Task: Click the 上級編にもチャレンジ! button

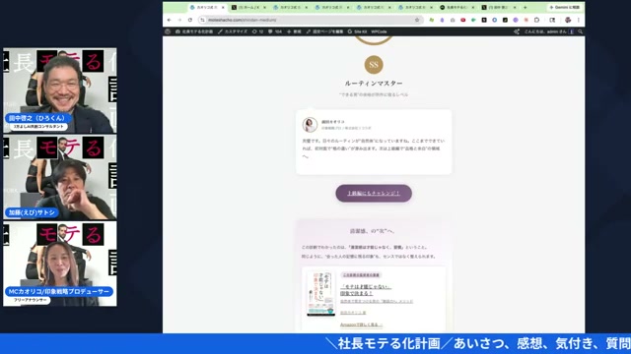Action: point(374,193)
